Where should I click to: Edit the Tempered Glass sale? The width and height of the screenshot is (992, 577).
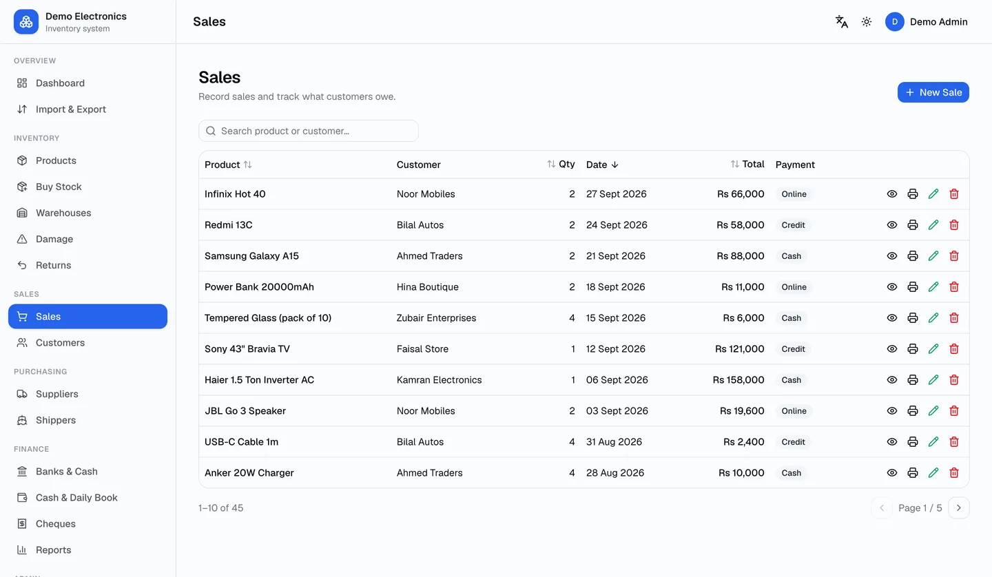coord(933,318)
